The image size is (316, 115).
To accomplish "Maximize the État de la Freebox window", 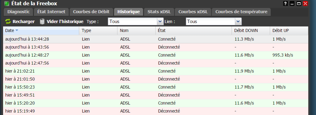I will (299, 4).
